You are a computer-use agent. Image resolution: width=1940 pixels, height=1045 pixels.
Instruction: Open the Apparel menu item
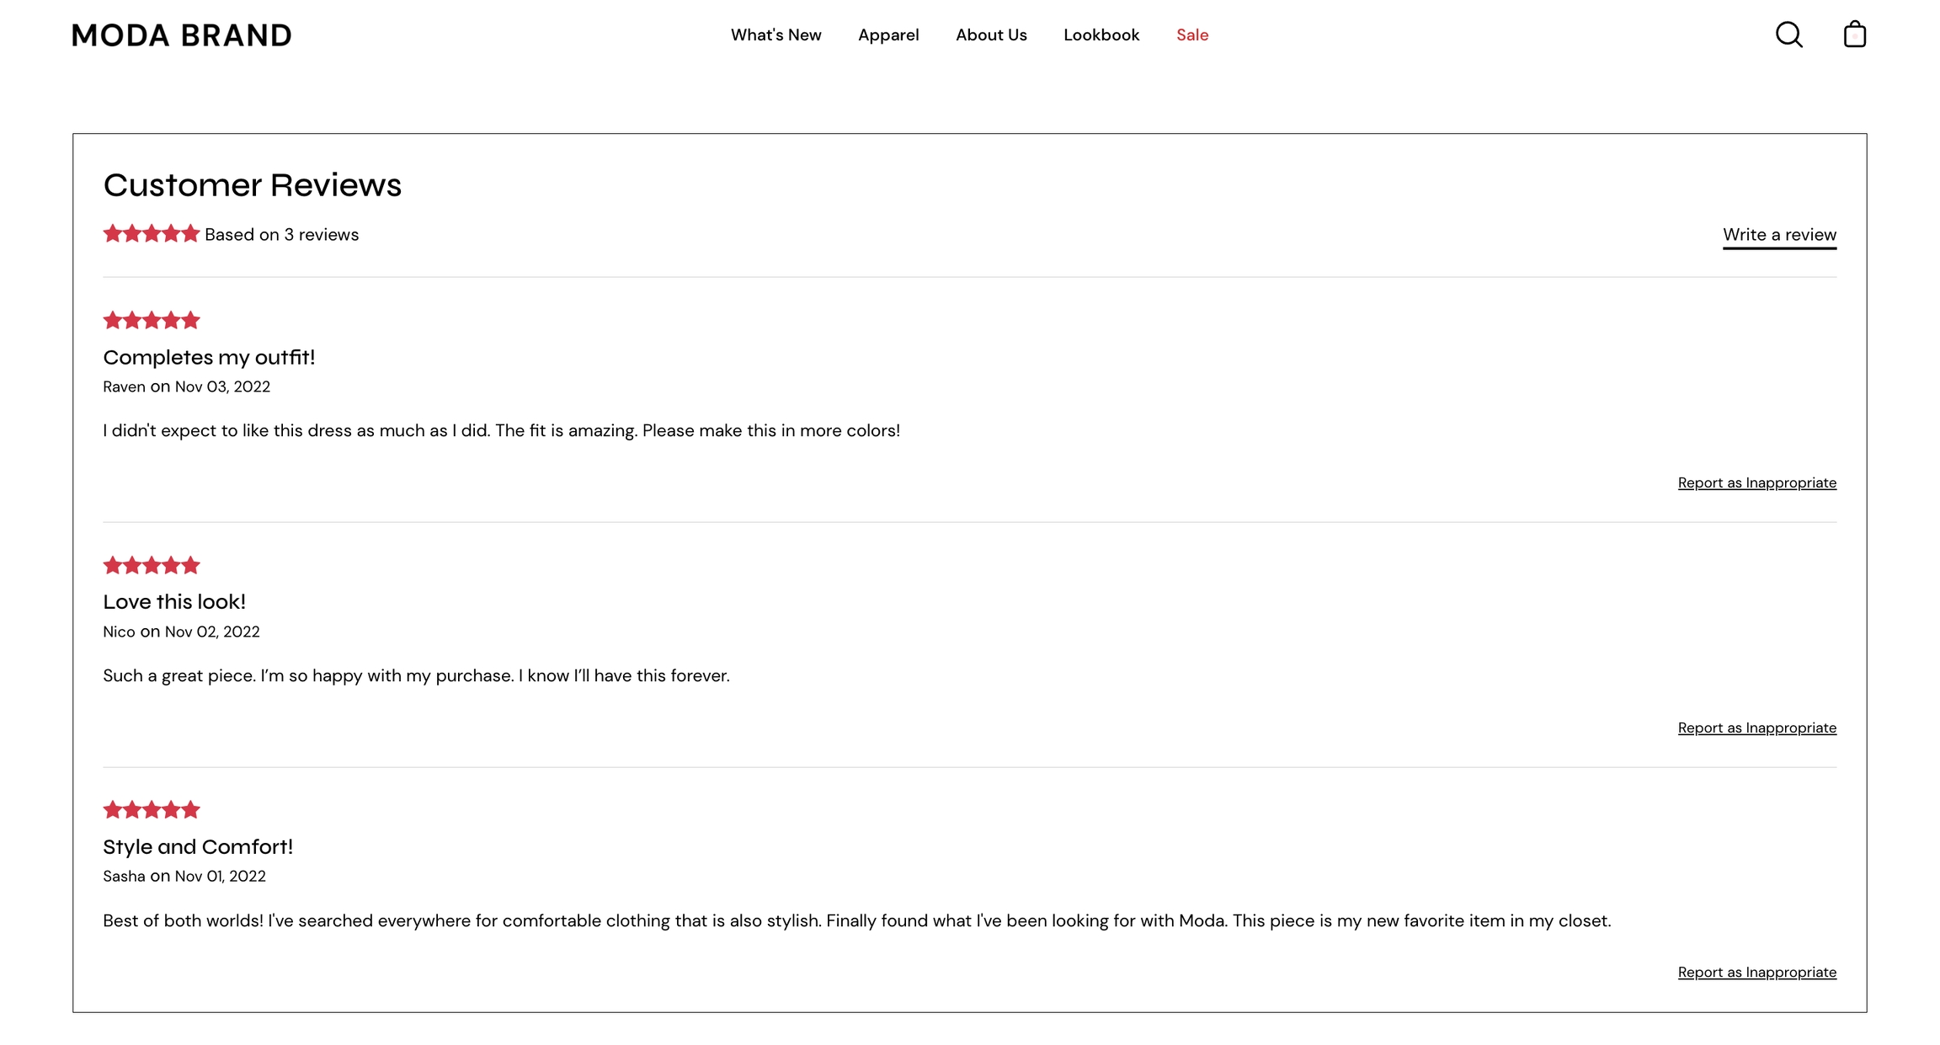click(888, 35)
